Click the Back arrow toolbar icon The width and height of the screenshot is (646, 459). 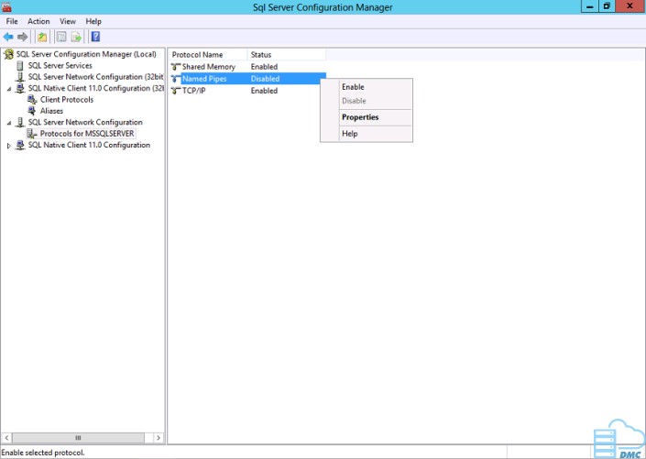(x=8, y=37)
